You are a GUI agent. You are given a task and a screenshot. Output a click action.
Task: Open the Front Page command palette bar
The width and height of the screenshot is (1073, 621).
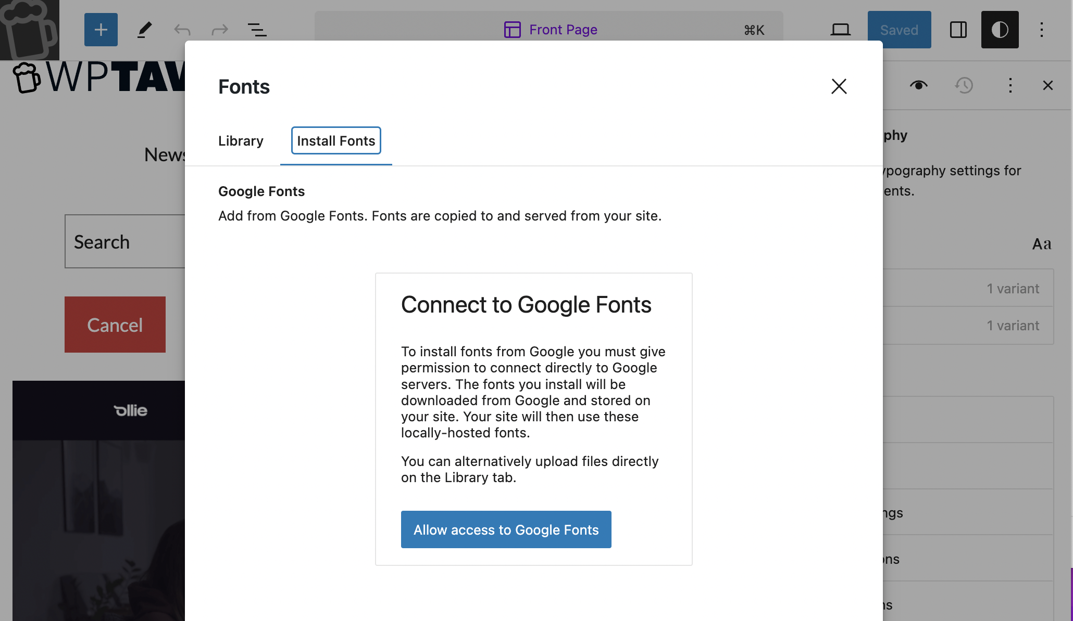tap(548, 30)
